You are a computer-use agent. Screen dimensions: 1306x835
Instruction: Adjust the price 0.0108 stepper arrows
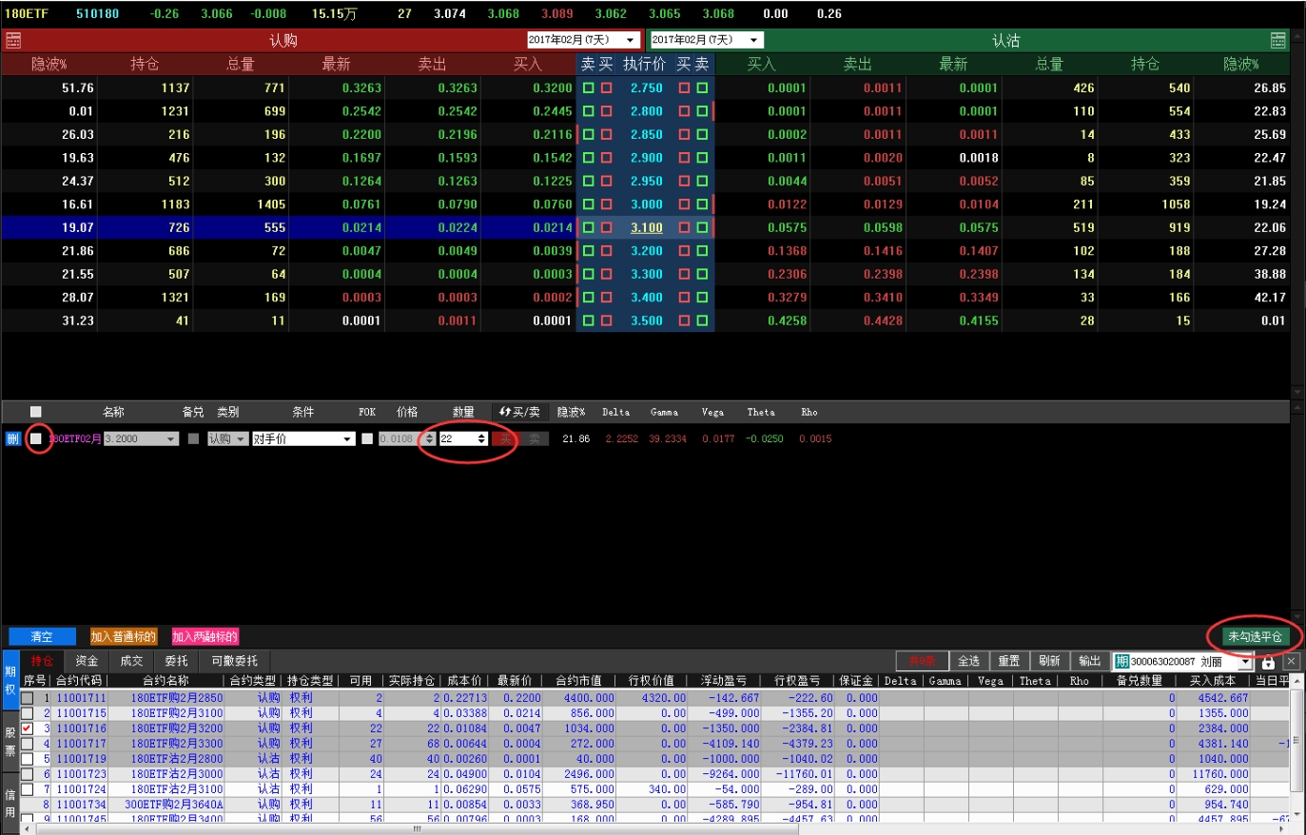click(x=430, y=438)
